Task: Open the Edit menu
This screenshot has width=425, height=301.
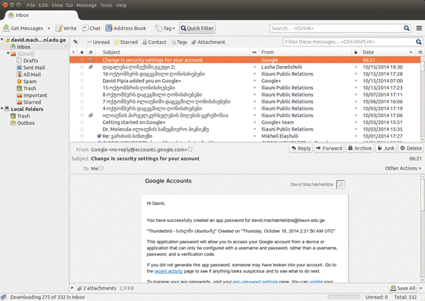Action: tap(43, 5)
